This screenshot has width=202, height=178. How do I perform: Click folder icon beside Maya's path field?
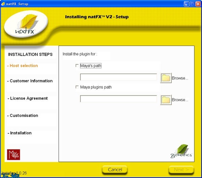166,78
